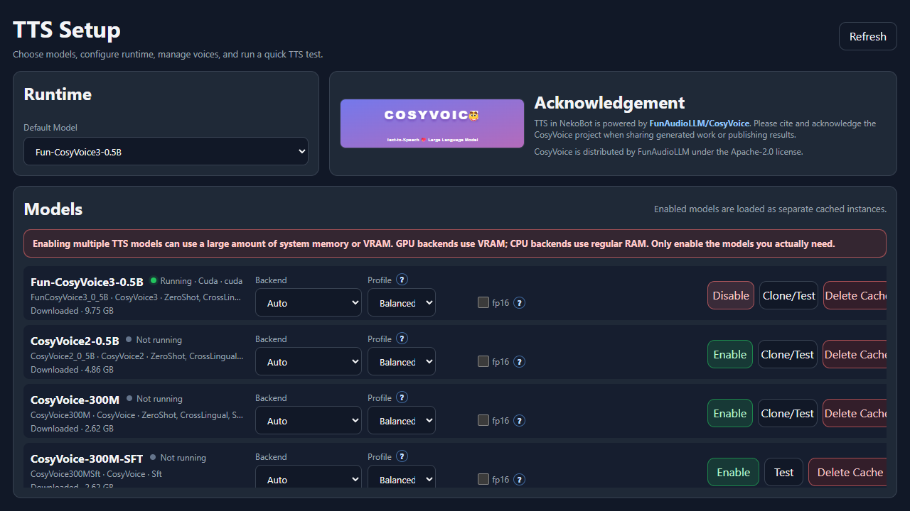Click the "Downloaded · 4.86 GB" text

(72, 370)
